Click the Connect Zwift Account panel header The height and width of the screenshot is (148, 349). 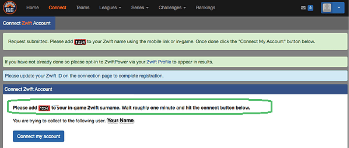point(175,89)
